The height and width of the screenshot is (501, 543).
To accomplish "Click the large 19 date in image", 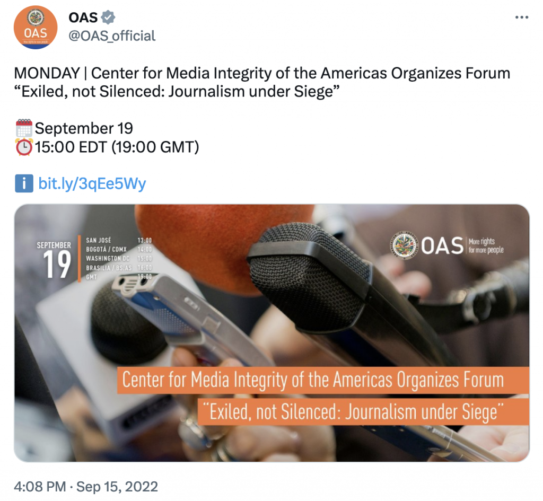I will tap(57, 264).
